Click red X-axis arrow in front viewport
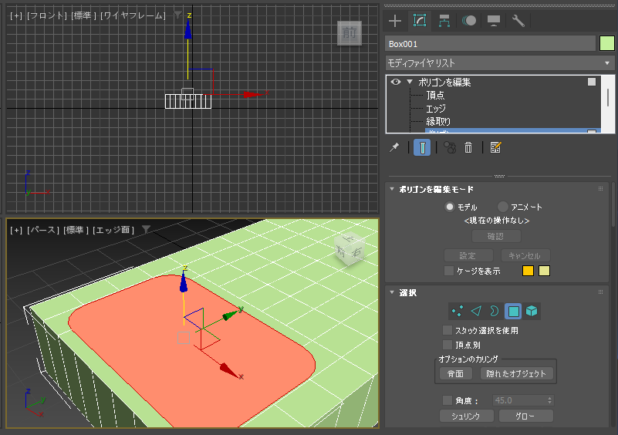Image resolution: width=618 pixels, height=435 pixels. 252,95
